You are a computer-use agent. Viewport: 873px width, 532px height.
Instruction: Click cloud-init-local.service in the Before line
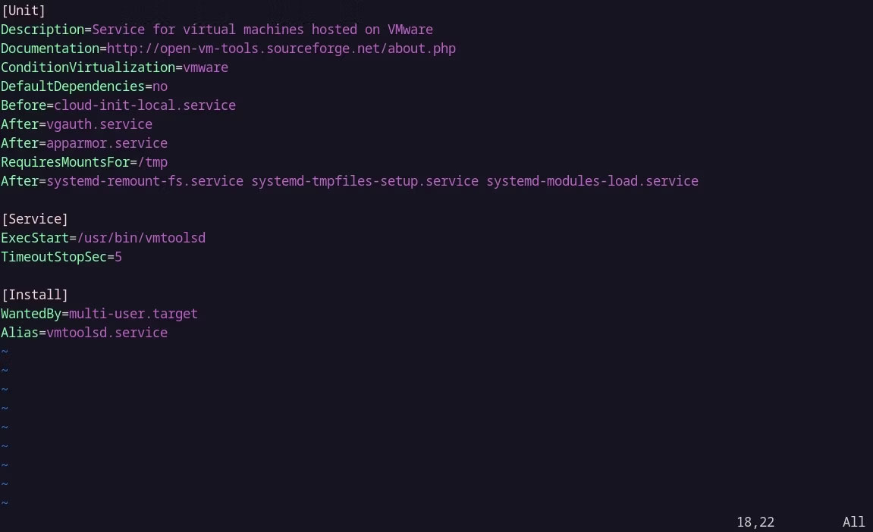pos(144,105)
